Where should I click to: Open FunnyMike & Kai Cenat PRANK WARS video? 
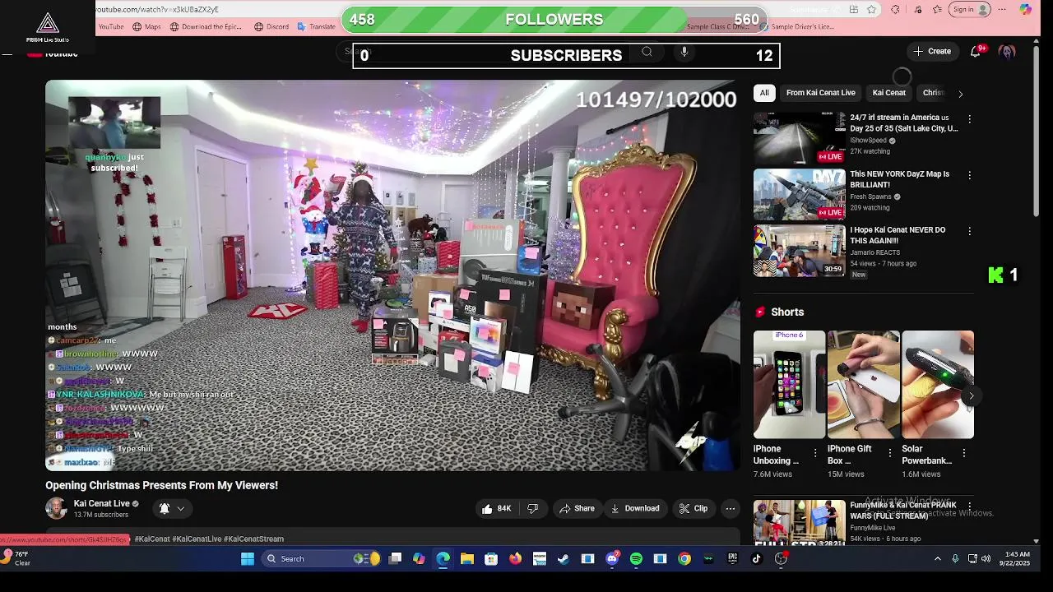click(903, 510)
